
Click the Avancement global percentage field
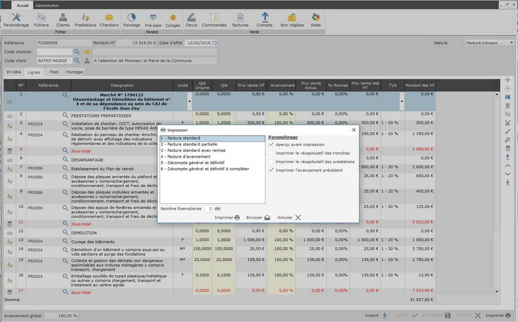[61, 316]
